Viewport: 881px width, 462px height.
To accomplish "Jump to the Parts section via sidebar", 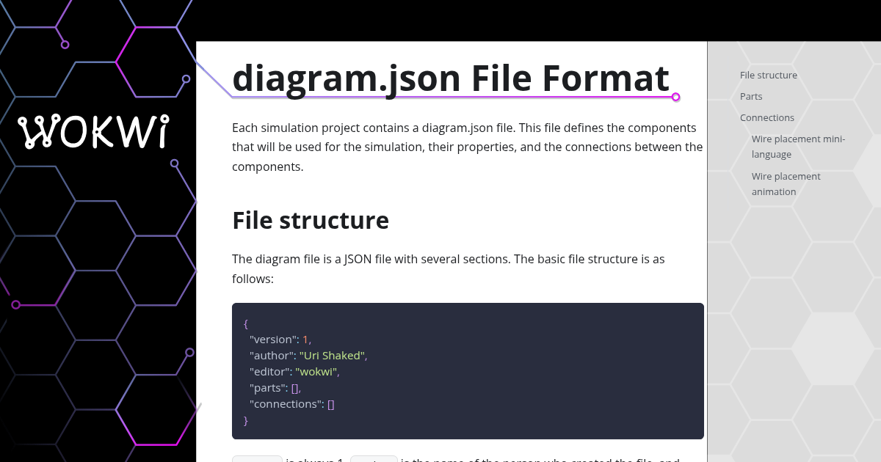I will [x=750, y=96].
